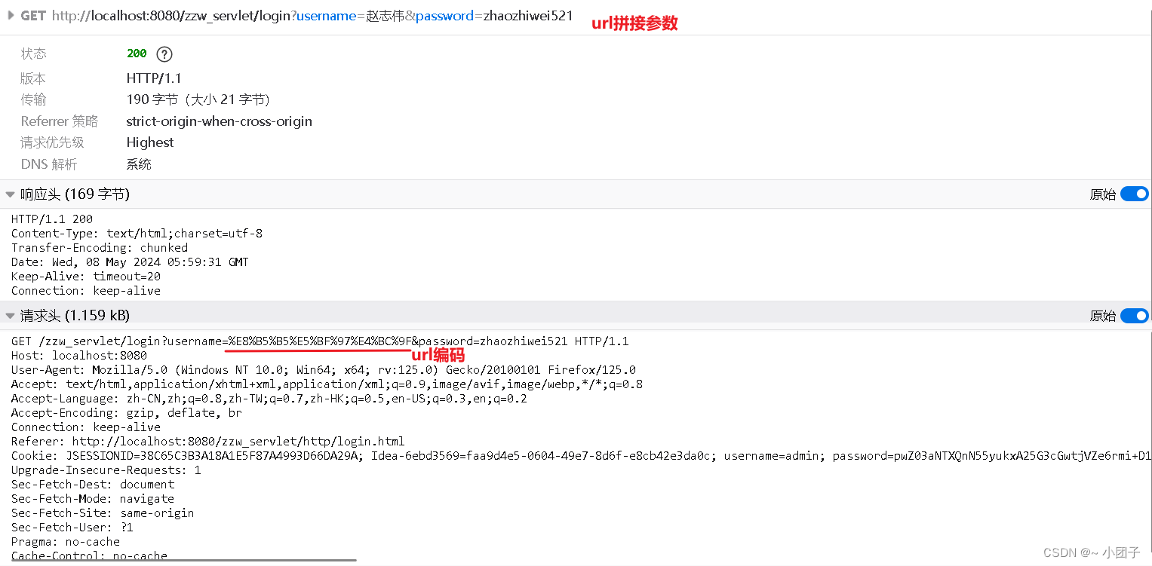
Task: Click the Transfer-Encoding: chunked line
Action: point(100,248)
